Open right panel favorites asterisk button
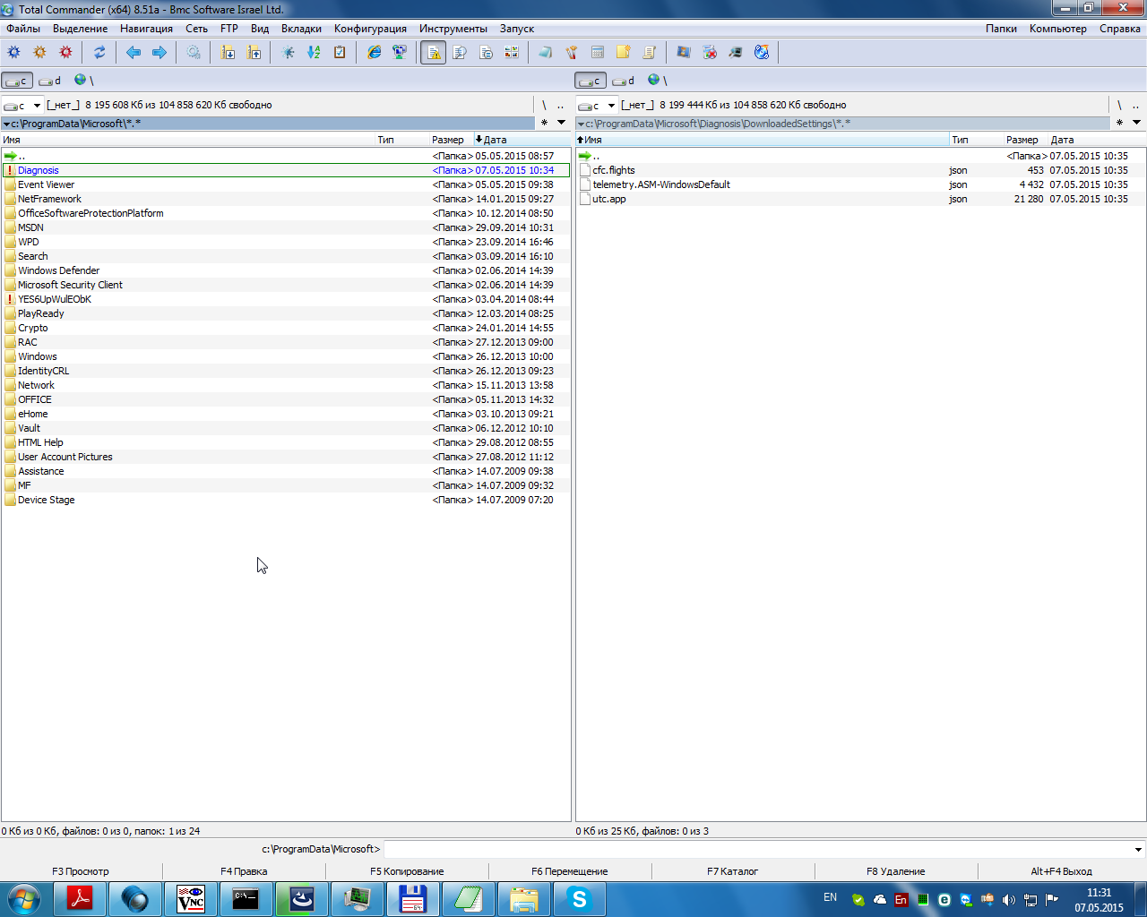Image resolution: width=1147 pixels, height=917 pixels. (x=1119, y=123)
